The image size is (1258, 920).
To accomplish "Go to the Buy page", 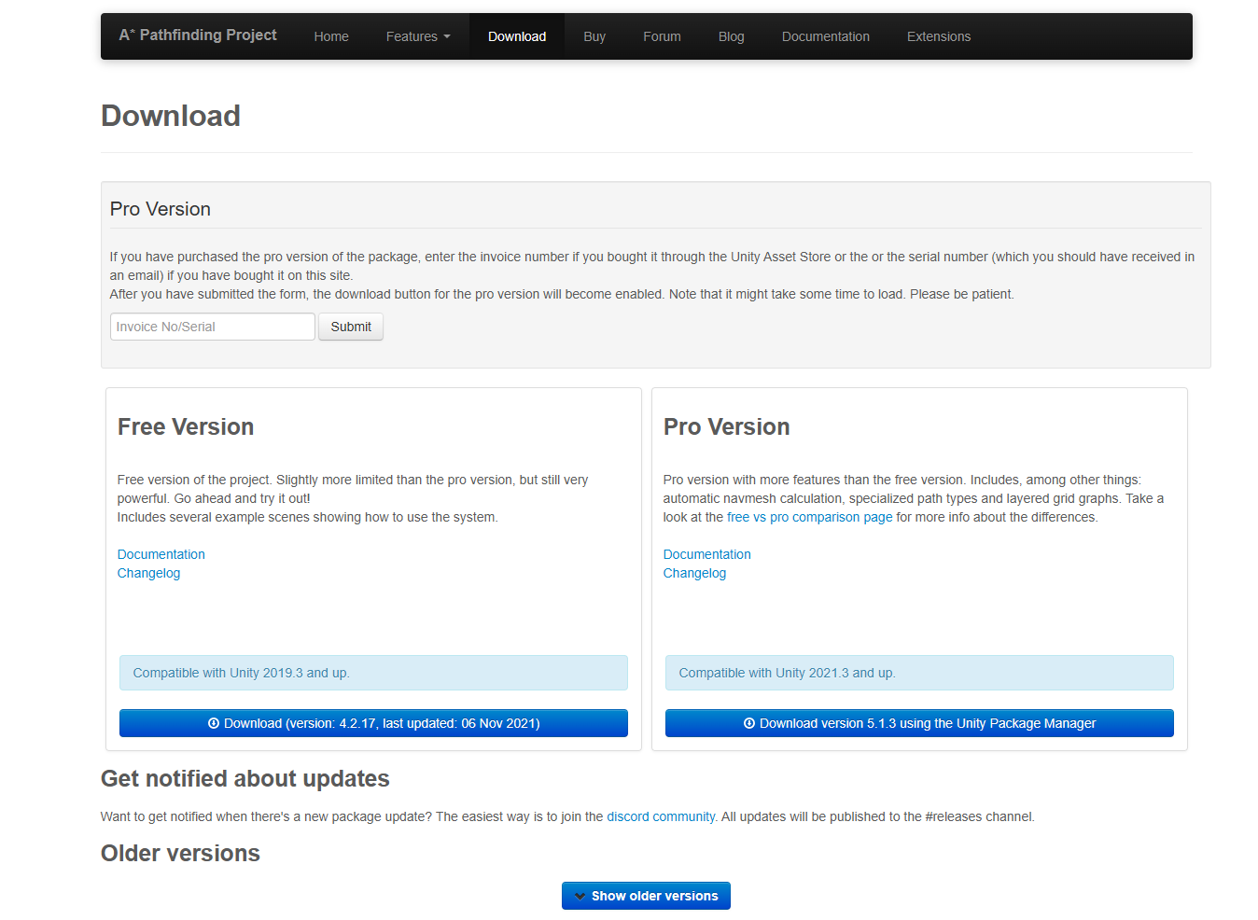I will pos(594,36).
